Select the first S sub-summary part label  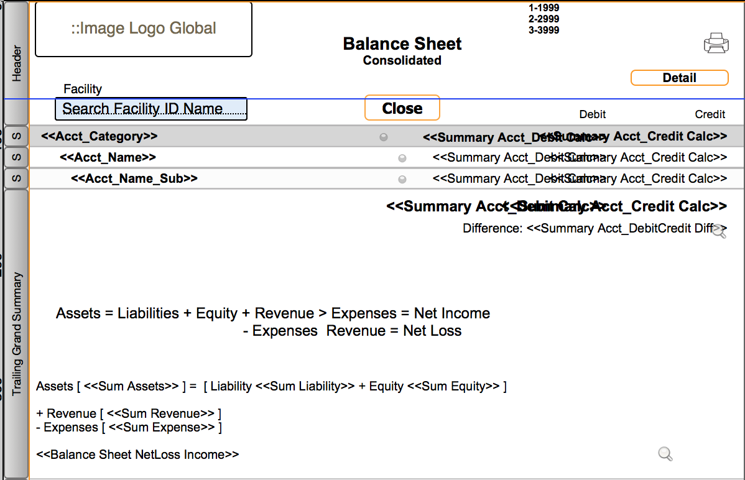coord(16,136)
